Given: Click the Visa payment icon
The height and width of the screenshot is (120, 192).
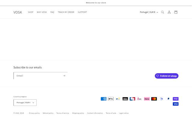Looking at the screenshot, I should pos(175,104).
